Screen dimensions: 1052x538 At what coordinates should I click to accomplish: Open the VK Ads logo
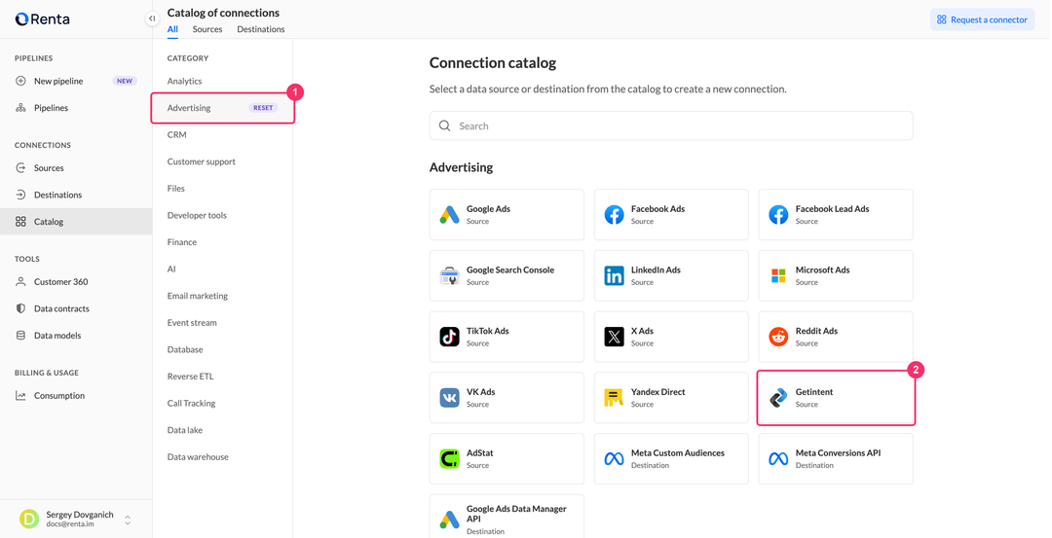(449, 397)
